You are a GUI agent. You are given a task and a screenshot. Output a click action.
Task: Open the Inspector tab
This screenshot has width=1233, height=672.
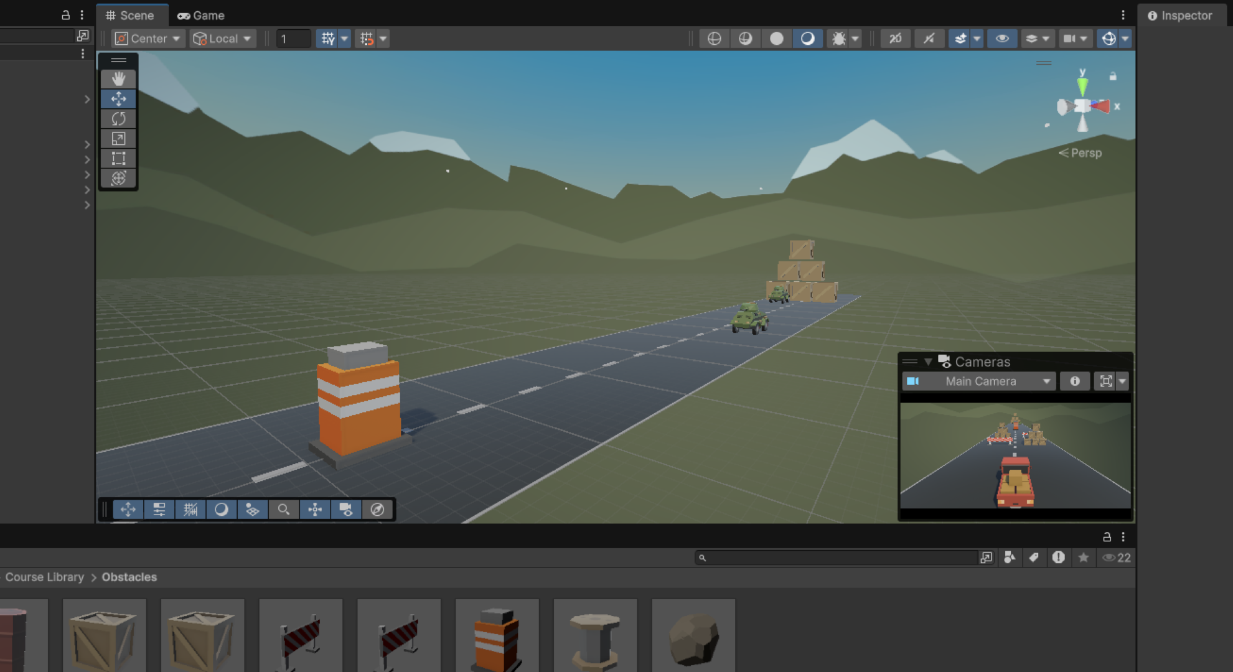[1180, 16]
